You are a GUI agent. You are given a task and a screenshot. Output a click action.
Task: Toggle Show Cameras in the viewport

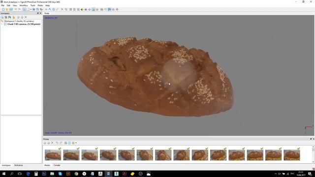pos(102,9)
